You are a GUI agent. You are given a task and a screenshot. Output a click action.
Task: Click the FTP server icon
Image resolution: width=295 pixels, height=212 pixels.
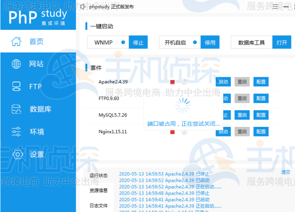click(x=16, y=86)
